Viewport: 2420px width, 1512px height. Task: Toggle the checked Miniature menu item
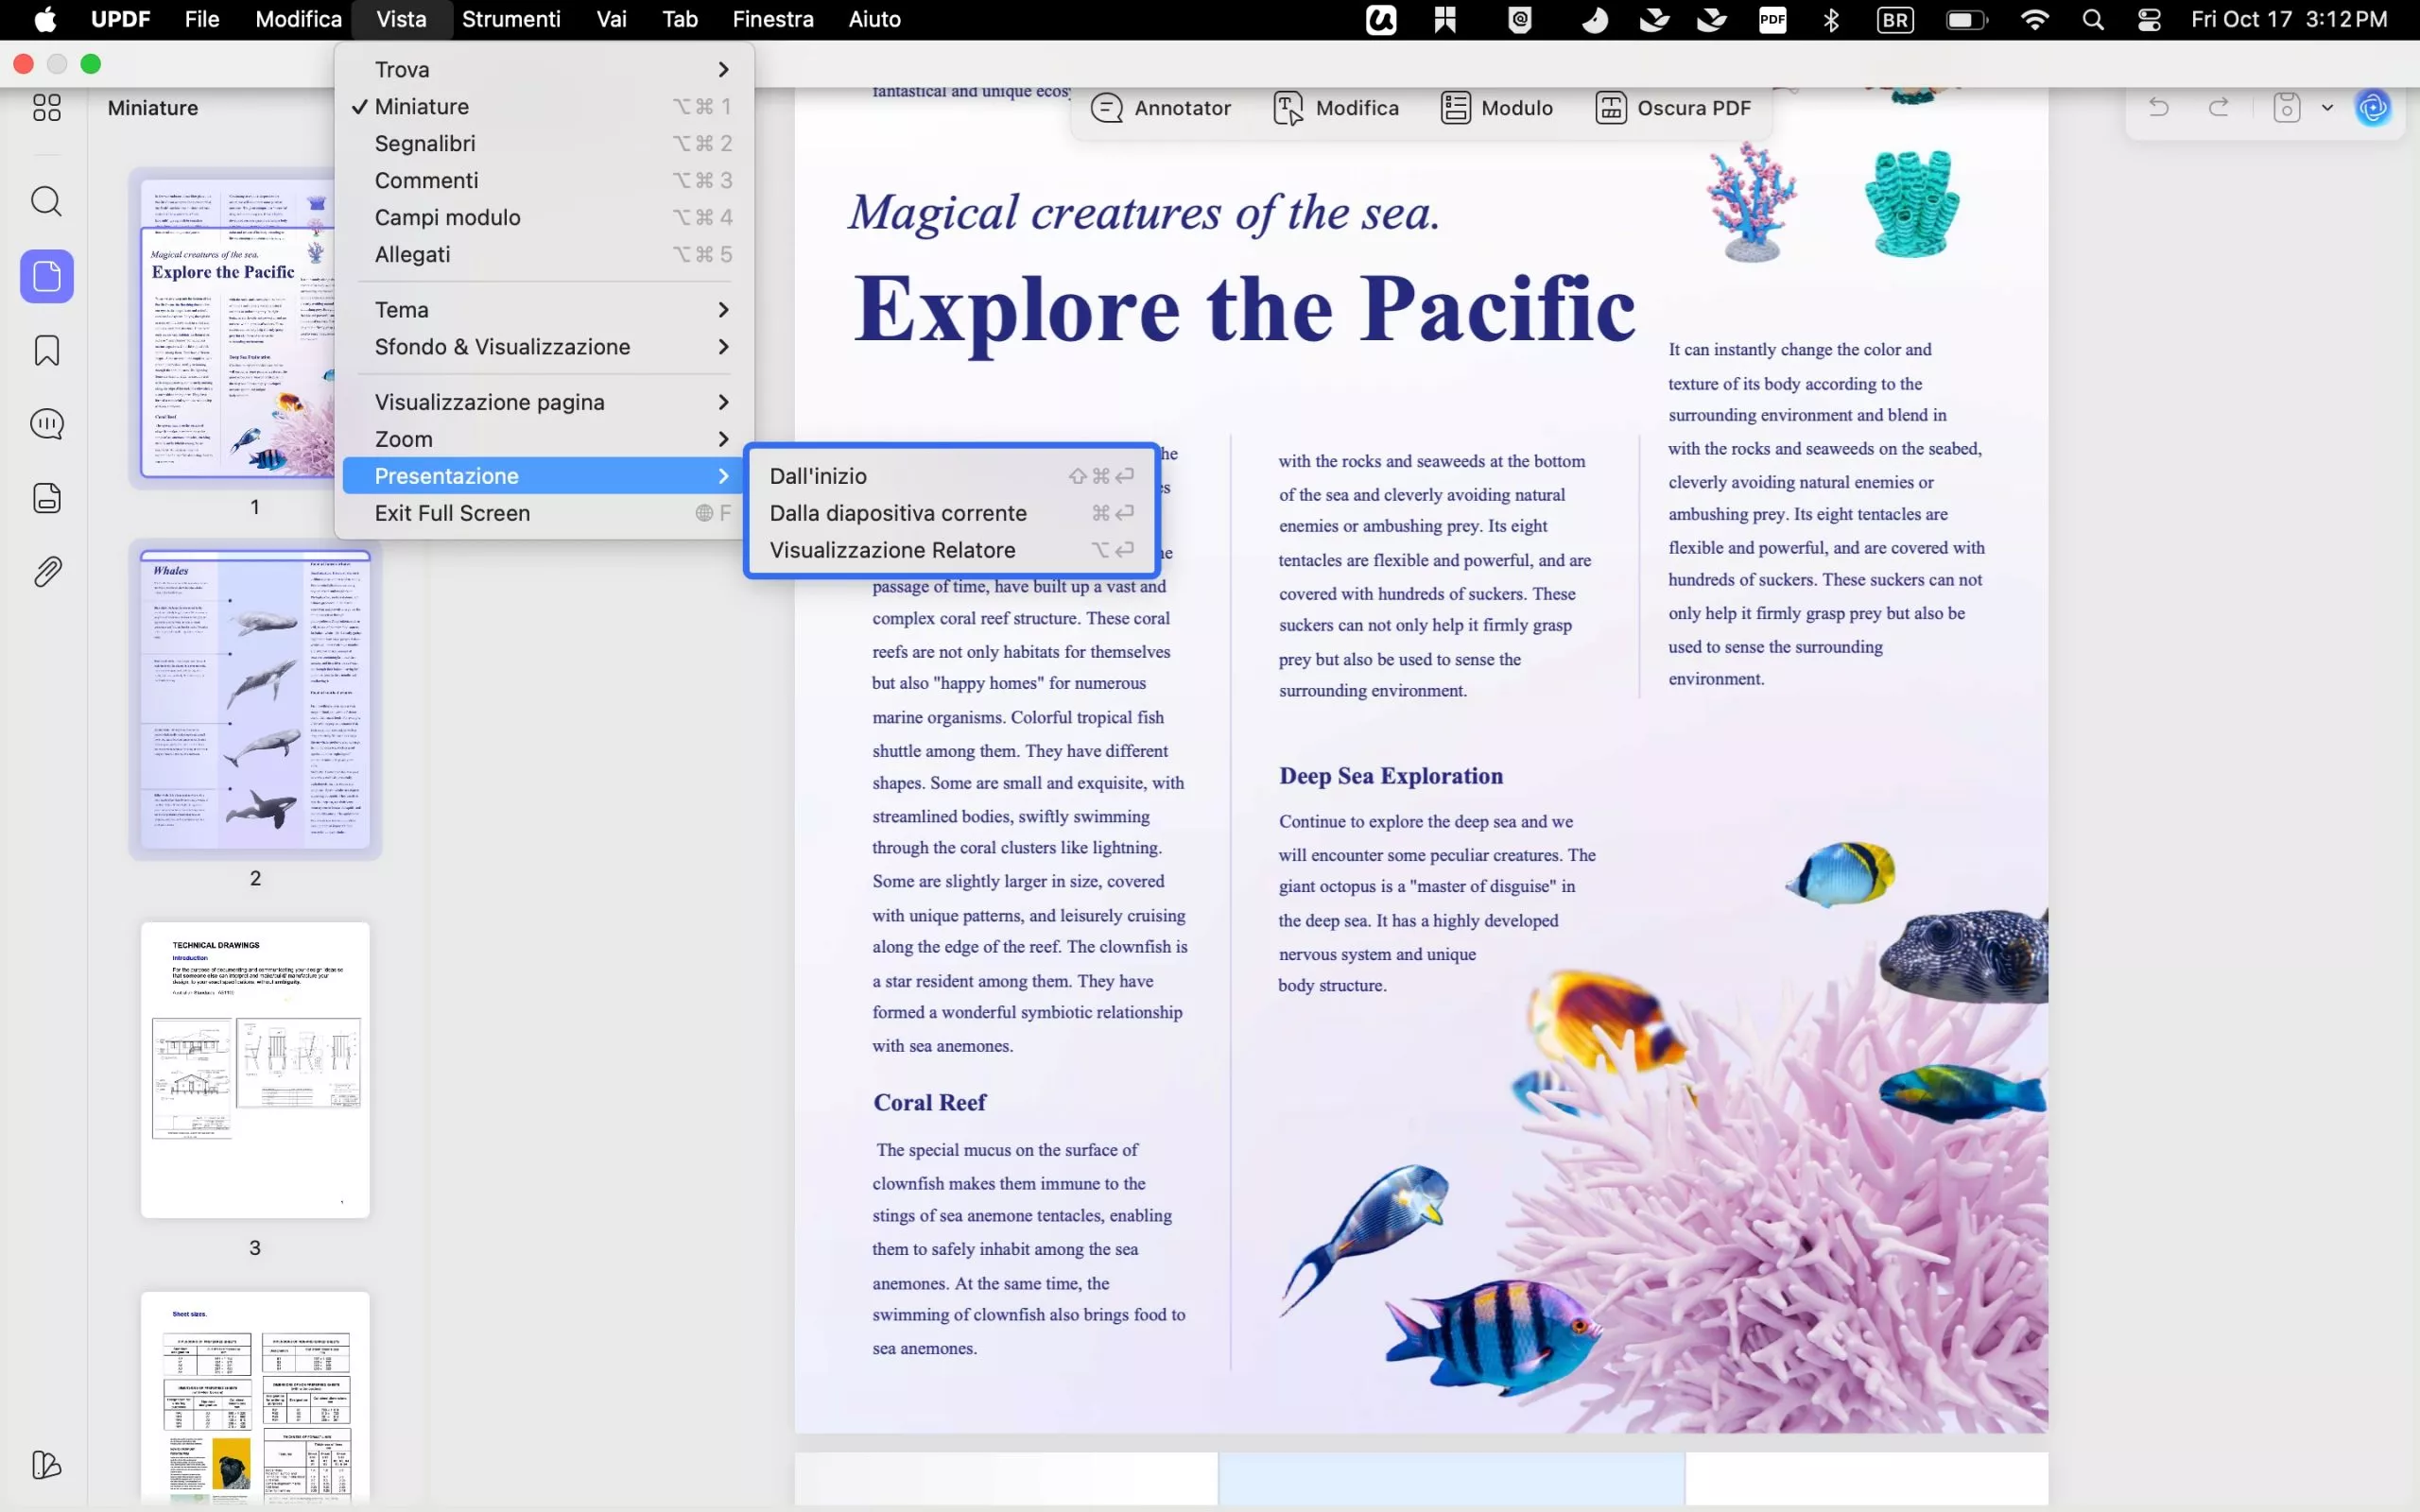[x=421, y=106]
